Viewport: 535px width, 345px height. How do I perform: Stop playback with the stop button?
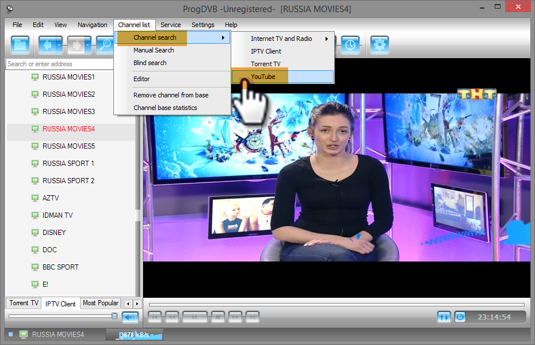[217, 317]
